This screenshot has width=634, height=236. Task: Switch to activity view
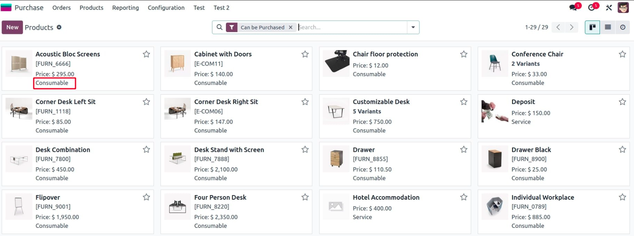623,27
